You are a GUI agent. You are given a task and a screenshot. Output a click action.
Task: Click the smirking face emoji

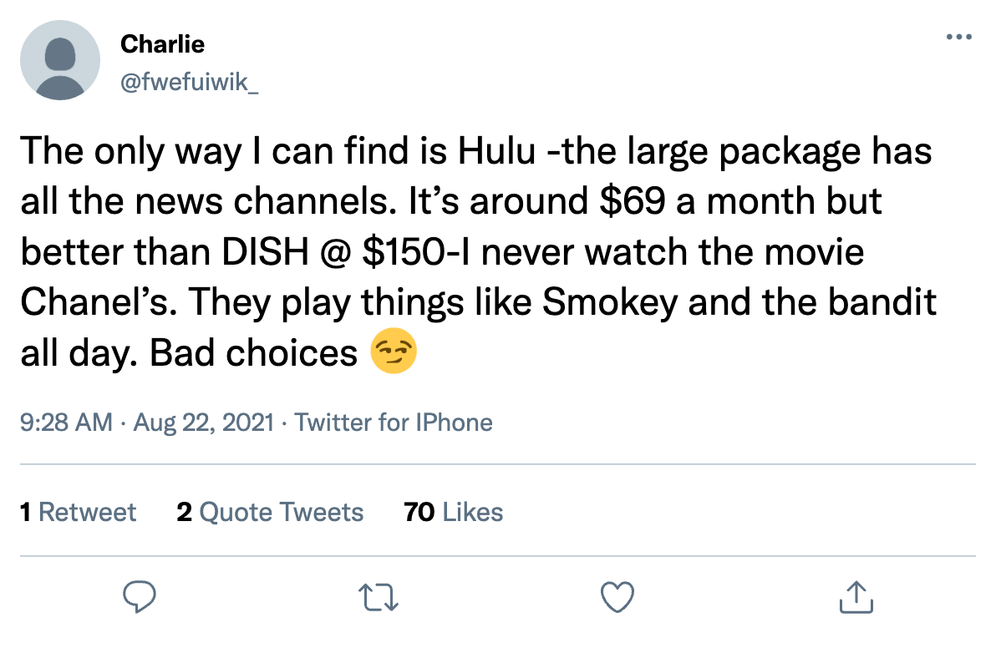(393, 353)
